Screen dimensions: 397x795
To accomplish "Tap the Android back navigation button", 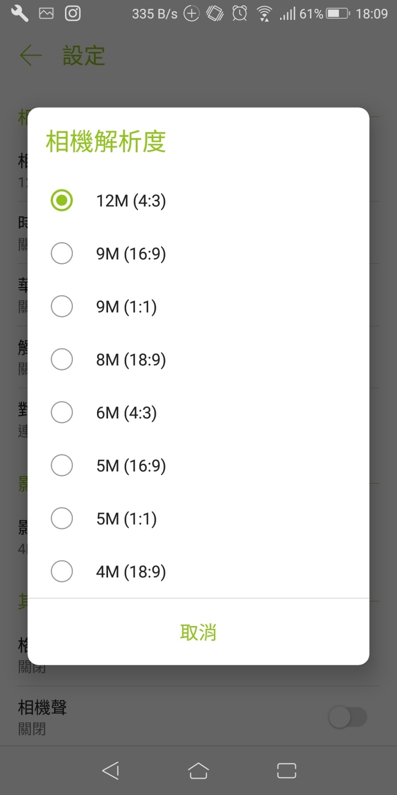I will click(111, 771).
